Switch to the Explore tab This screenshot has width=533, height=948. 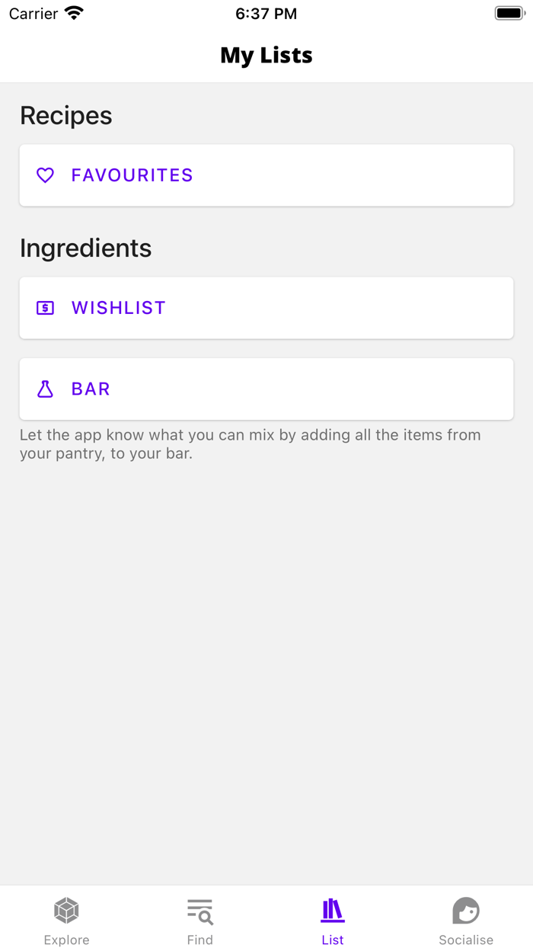[x=66, y=920]
